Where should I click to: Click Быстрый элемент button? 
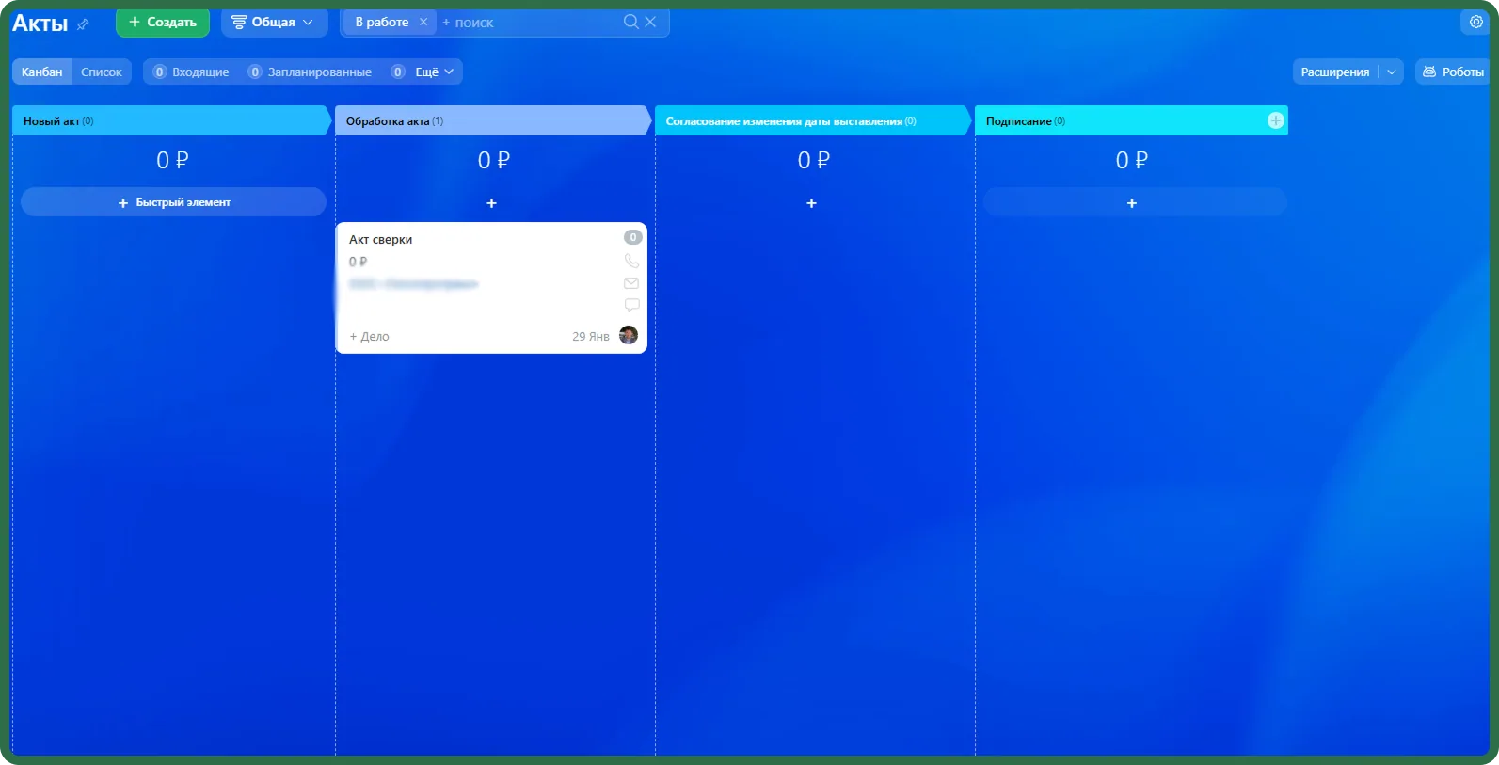click(173, 202)
